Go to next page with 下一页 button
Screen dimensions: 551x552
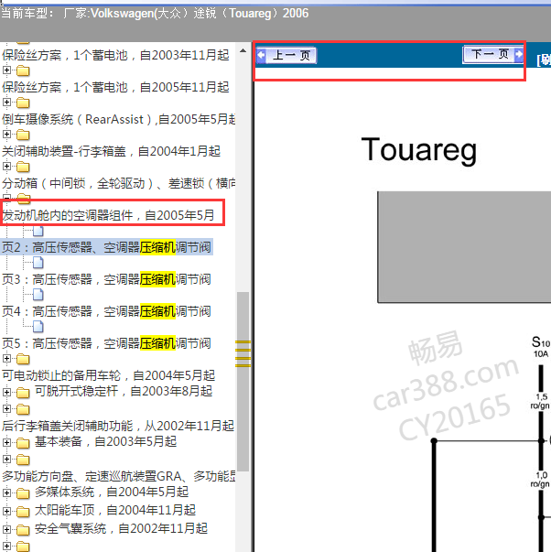pyautogui.click(x=493, y=54)
